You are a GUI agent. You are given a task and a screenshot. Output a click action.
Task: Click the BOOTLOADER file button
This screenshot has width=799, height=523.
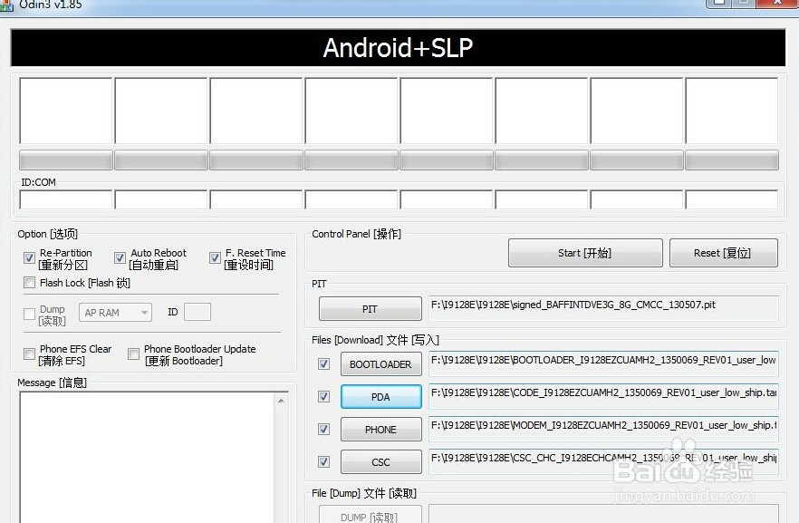point(380,364)
